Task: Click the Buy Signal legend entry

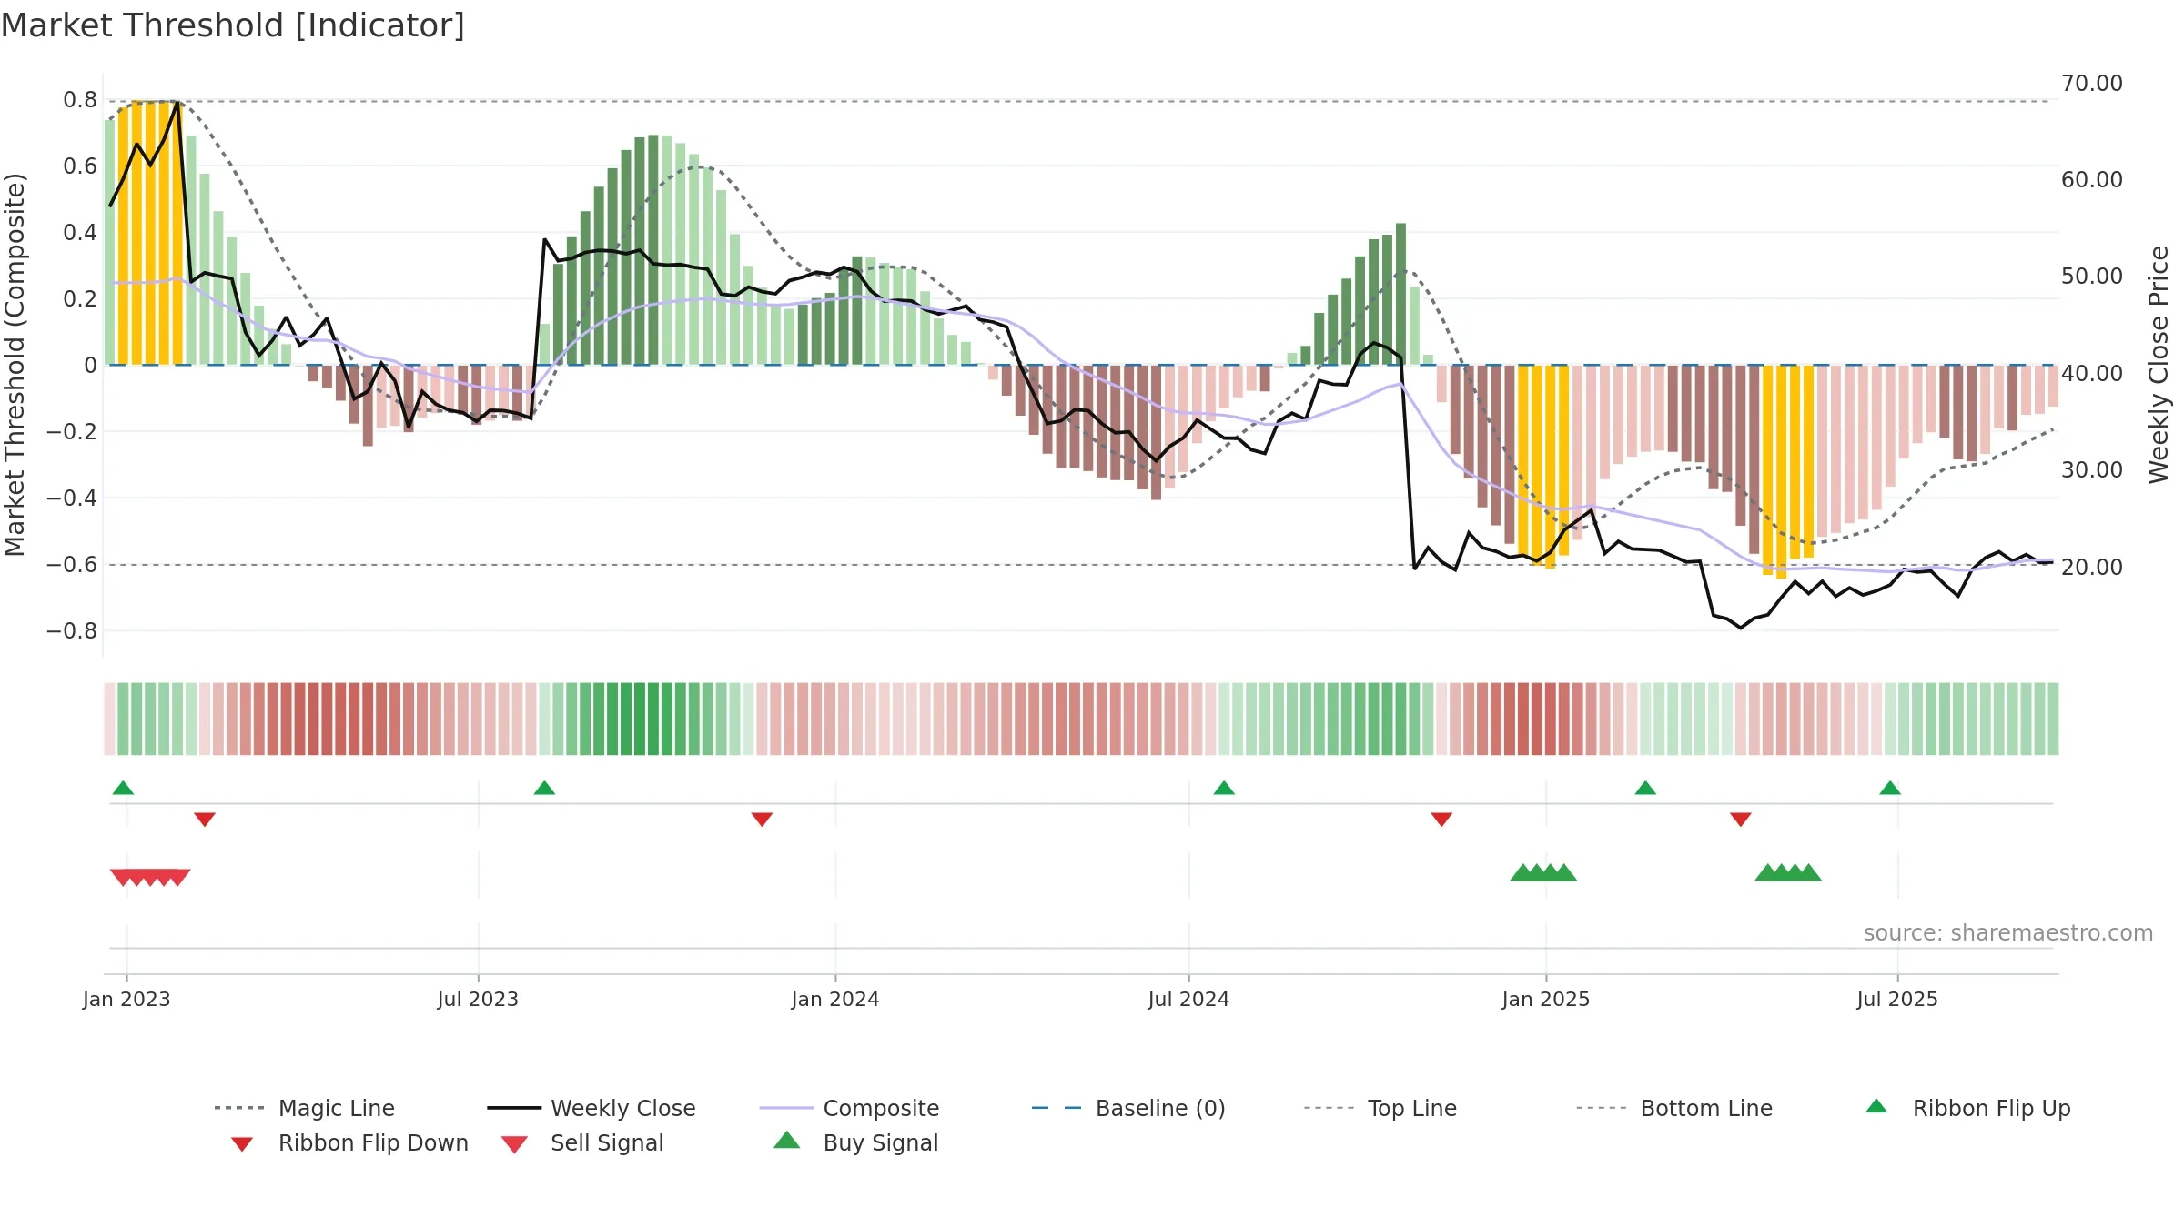Action: (x=855, y=1142)
